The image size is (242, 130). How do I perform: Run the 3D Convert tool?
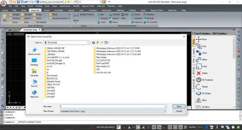point(150,22)
